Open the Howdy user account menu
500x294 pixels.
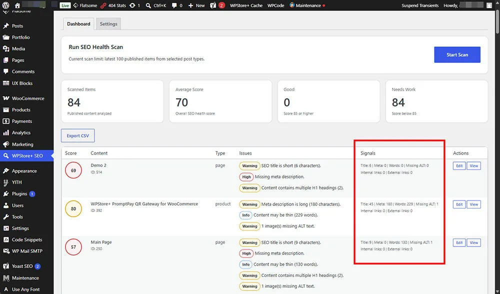click(x=468, y=5)
